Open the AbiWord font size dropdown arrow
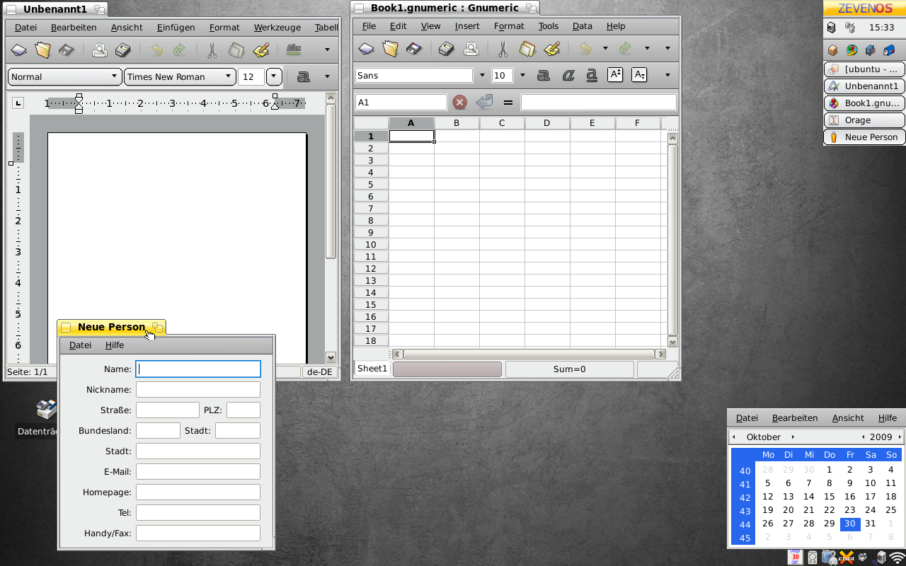This screenshot has width=906, height=566. (274, 76)
